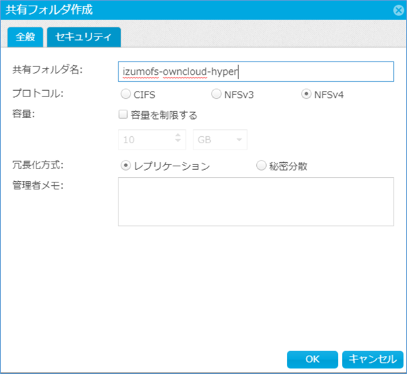The width and height of the screenshot is (407, 374).
Task: Select the CIFS protocol radio button
Action: point(126,94)
